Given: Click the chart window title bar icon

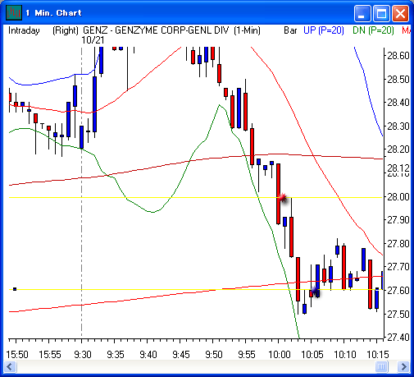Looking at the screenshot, I should click(14, 12).
